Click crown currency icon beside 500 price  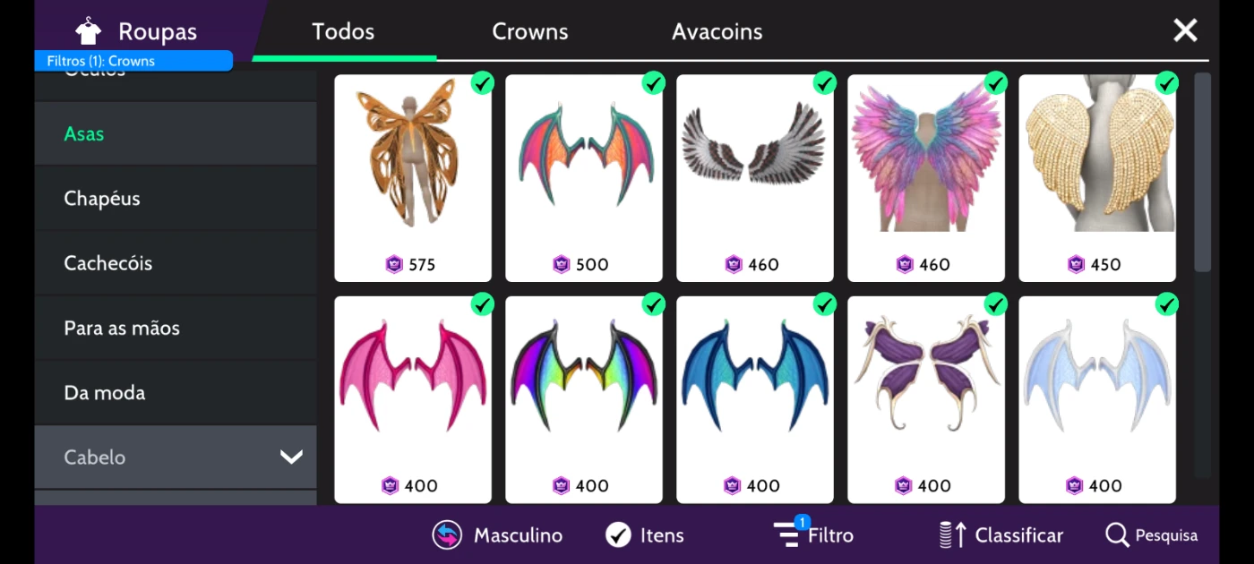tap(562, 264)
